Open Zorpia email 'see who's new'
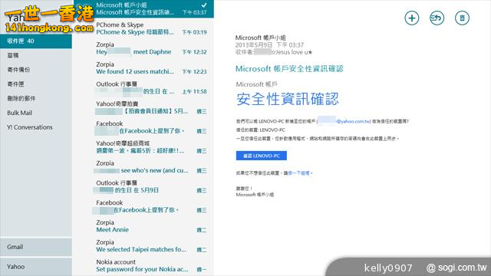 [143, 167]
